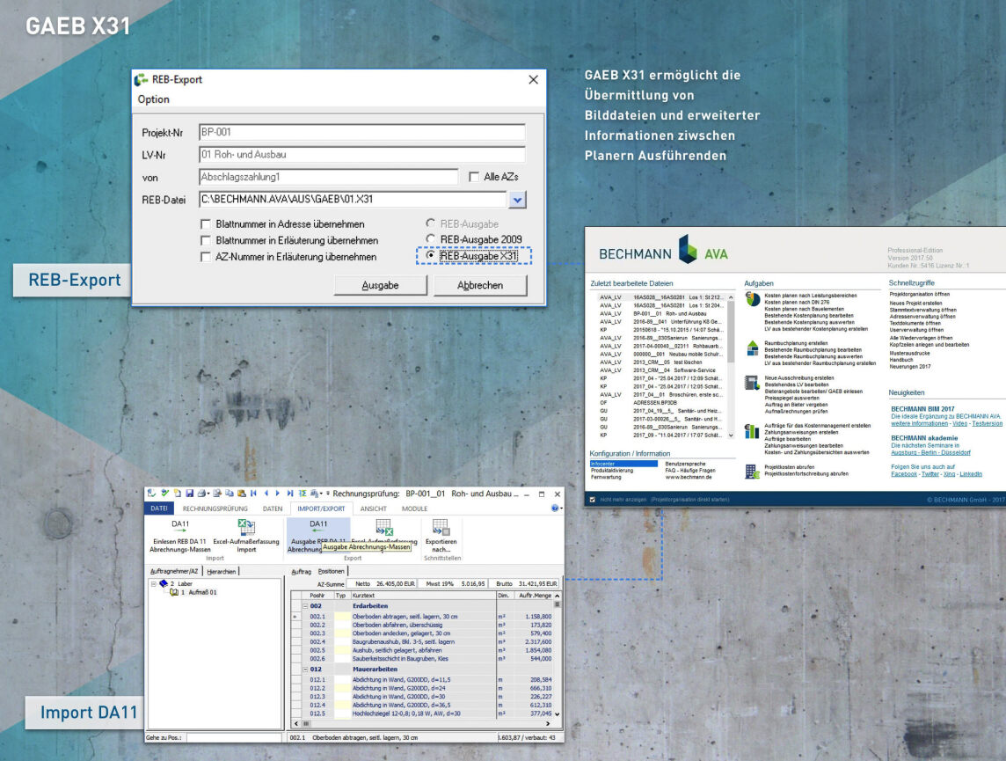The height and width of the screenshot is (761, 1006).
Task: Select the REB-Ausgabe X31 radio button
Action: [431, 255]
